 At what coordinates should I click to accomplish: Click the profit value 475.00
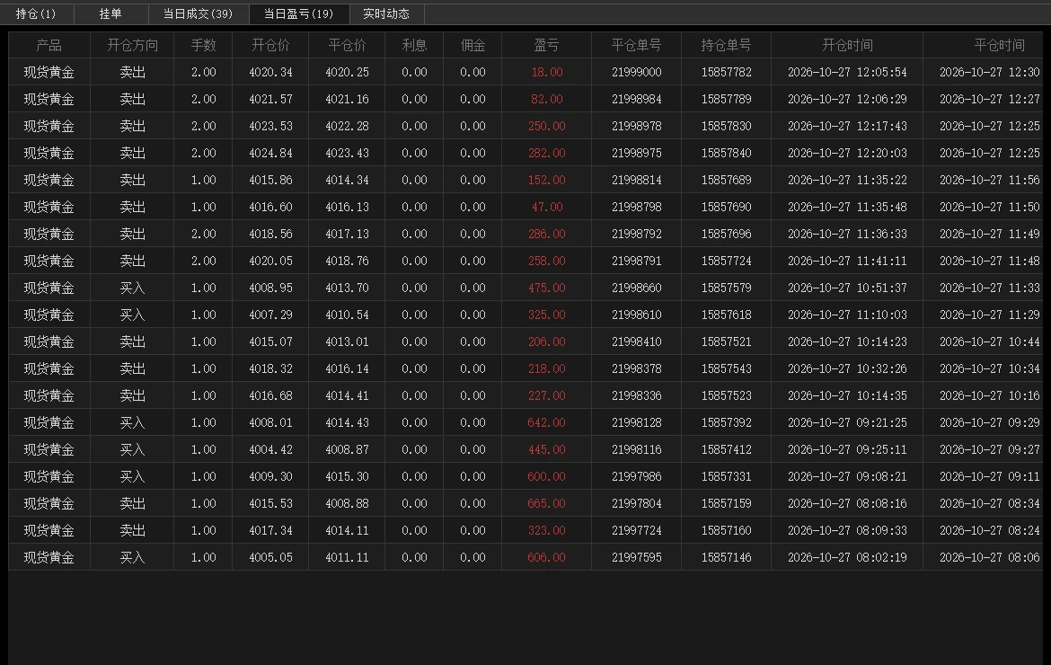coord(547,288)
